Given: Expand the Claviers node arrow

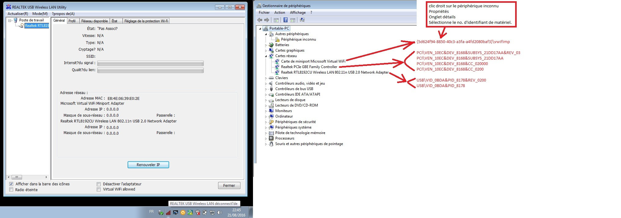Looking at the screenshot, I should tap(266, 78).
